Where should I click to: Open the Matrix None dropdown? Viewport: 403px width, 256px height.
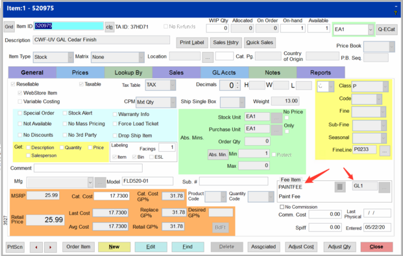tap(141, 57)
